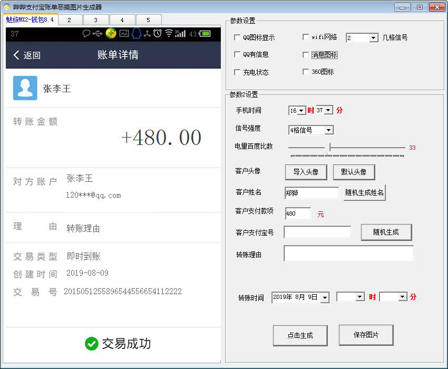Switch to tab 2
Viewport: 448px width, 369px height.
tap(70, 20)
